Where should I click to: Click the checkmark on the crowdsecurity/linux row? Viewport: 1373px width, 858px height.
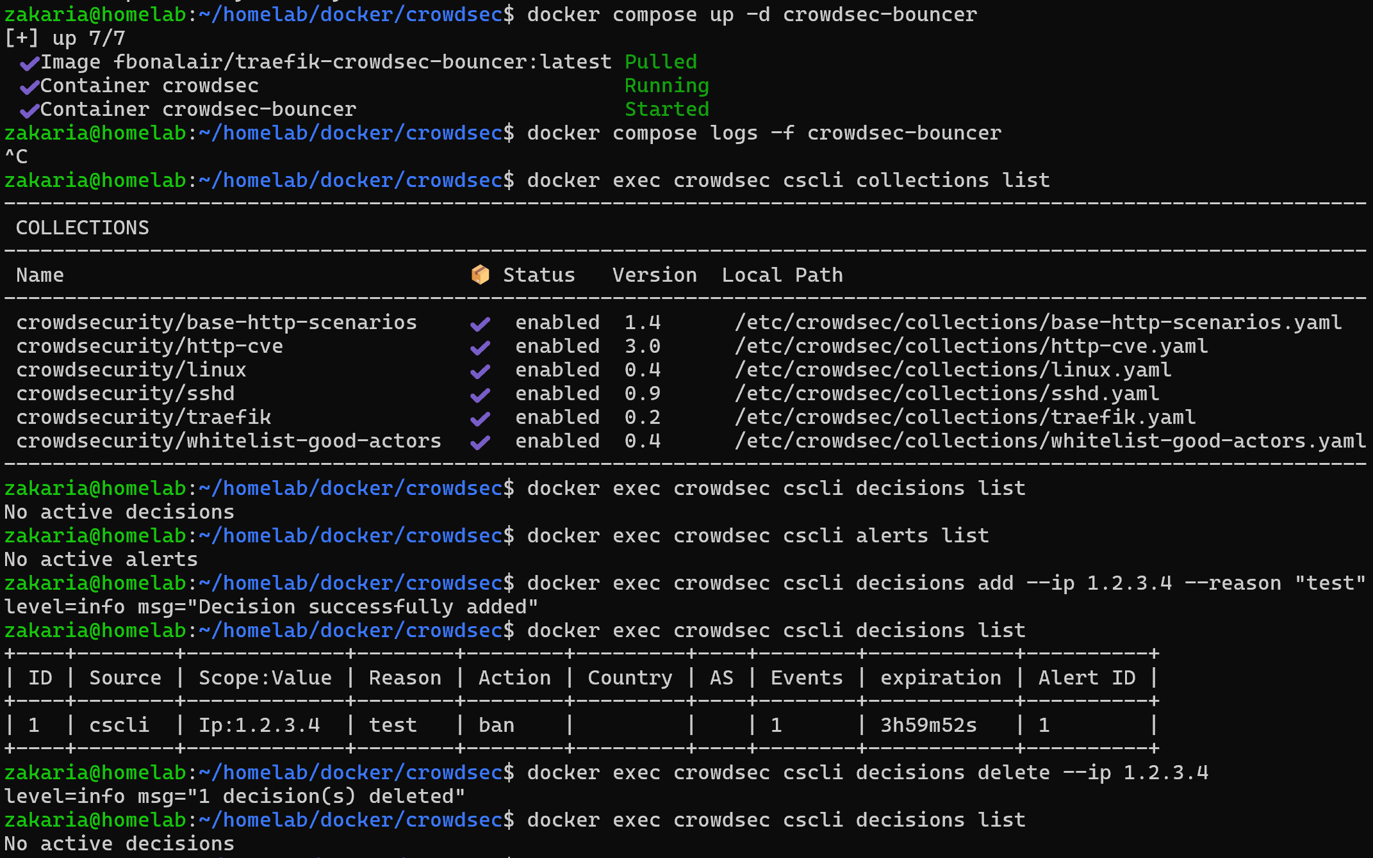(480, 371)
